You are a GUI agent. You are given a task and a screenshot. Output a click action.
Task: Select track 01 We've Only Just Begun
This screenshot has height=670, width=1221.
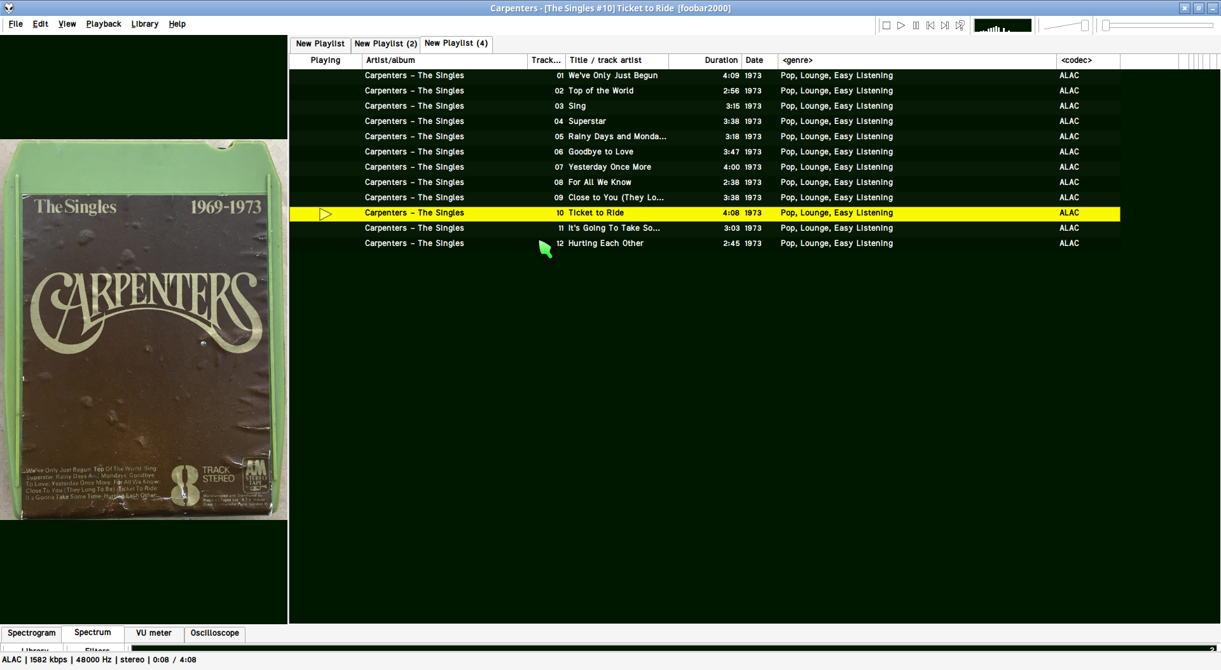[705, 76]
